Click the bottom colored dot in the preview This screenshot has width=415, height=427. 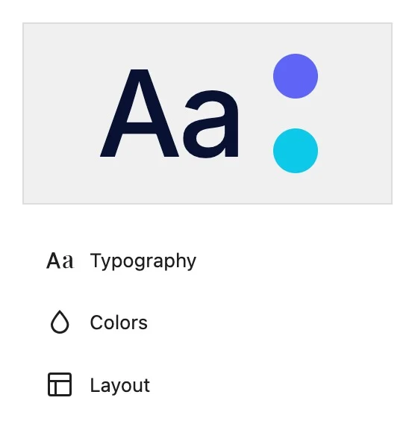click(296, 151)
